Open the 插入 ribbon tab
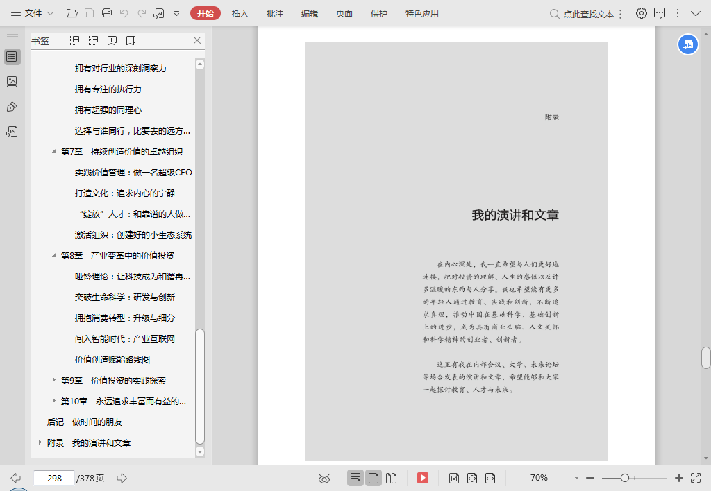The image size is (711, 491). 240,13
